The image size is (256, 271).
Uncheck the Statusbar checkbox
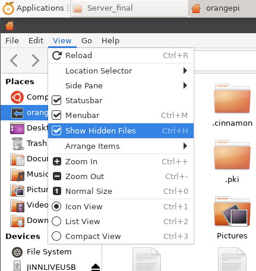(56, 100)
